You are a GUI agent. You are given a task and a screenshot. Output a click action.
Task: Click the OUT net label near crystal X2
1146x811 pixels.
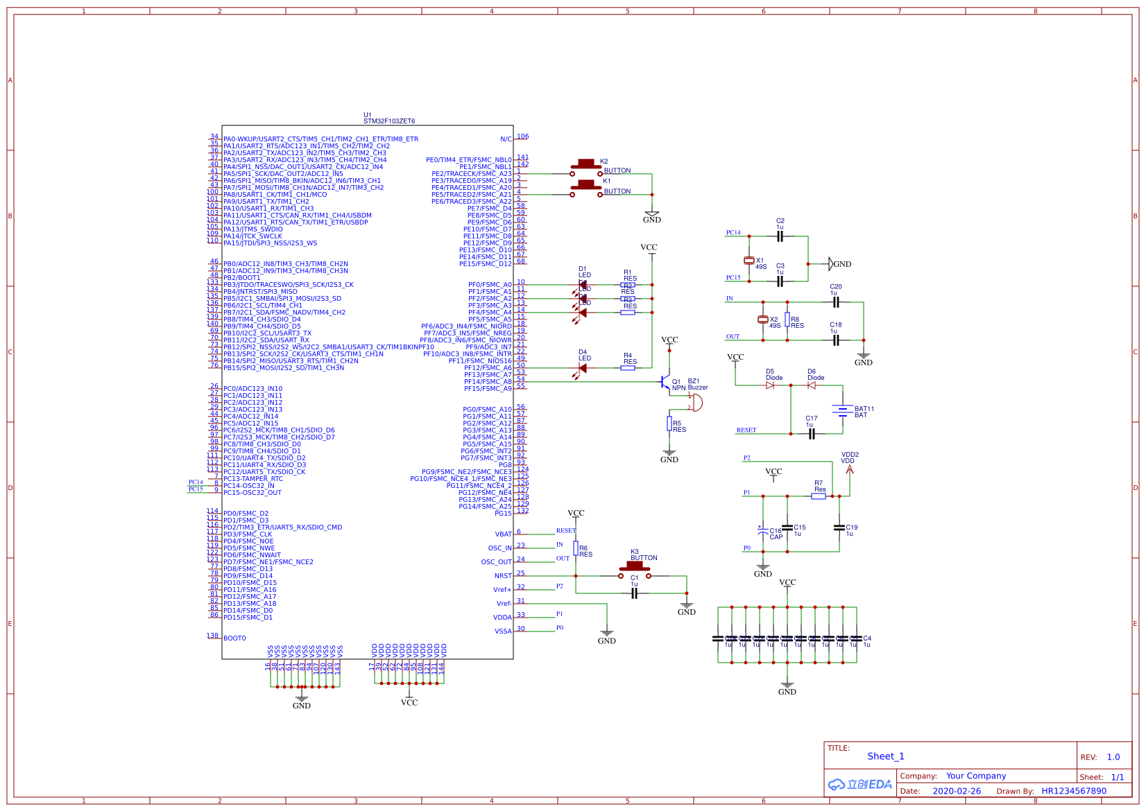pos(733,337)
